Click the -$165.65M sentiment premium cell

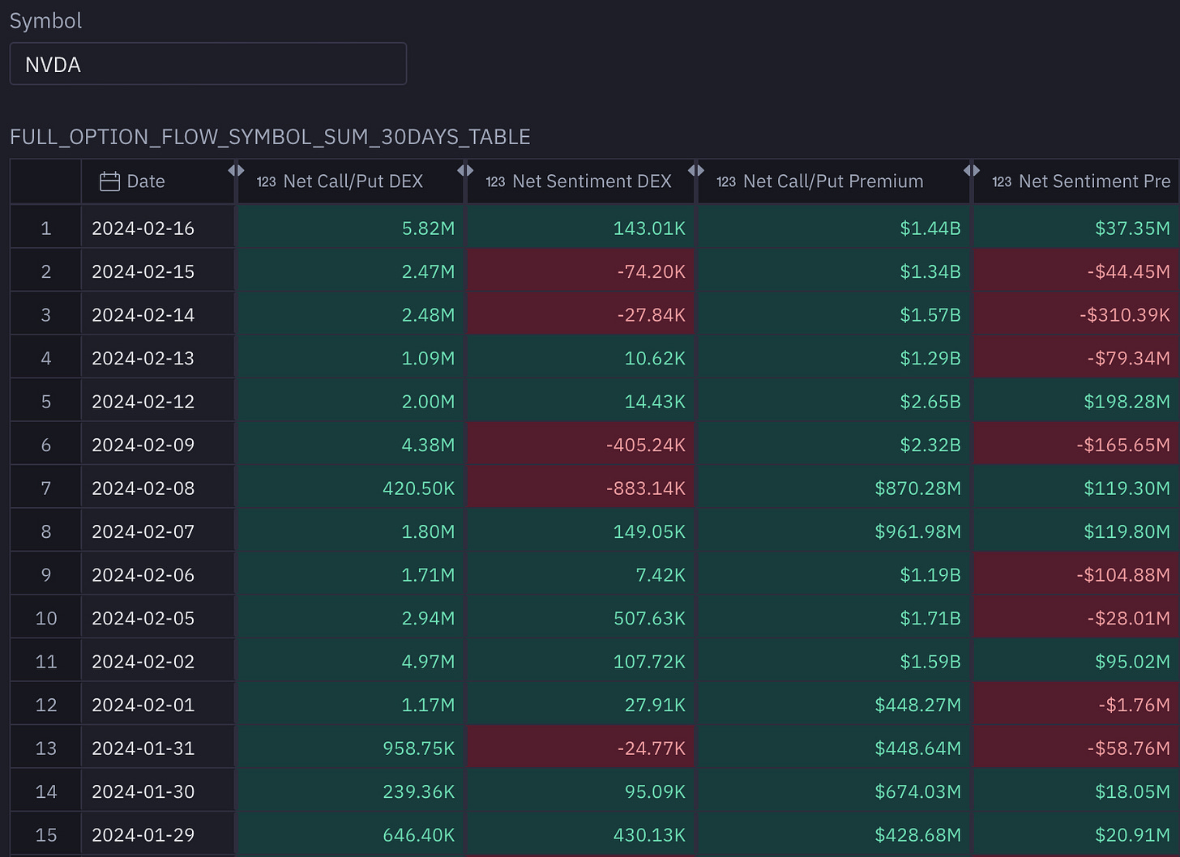click(x=1076, y=445)
